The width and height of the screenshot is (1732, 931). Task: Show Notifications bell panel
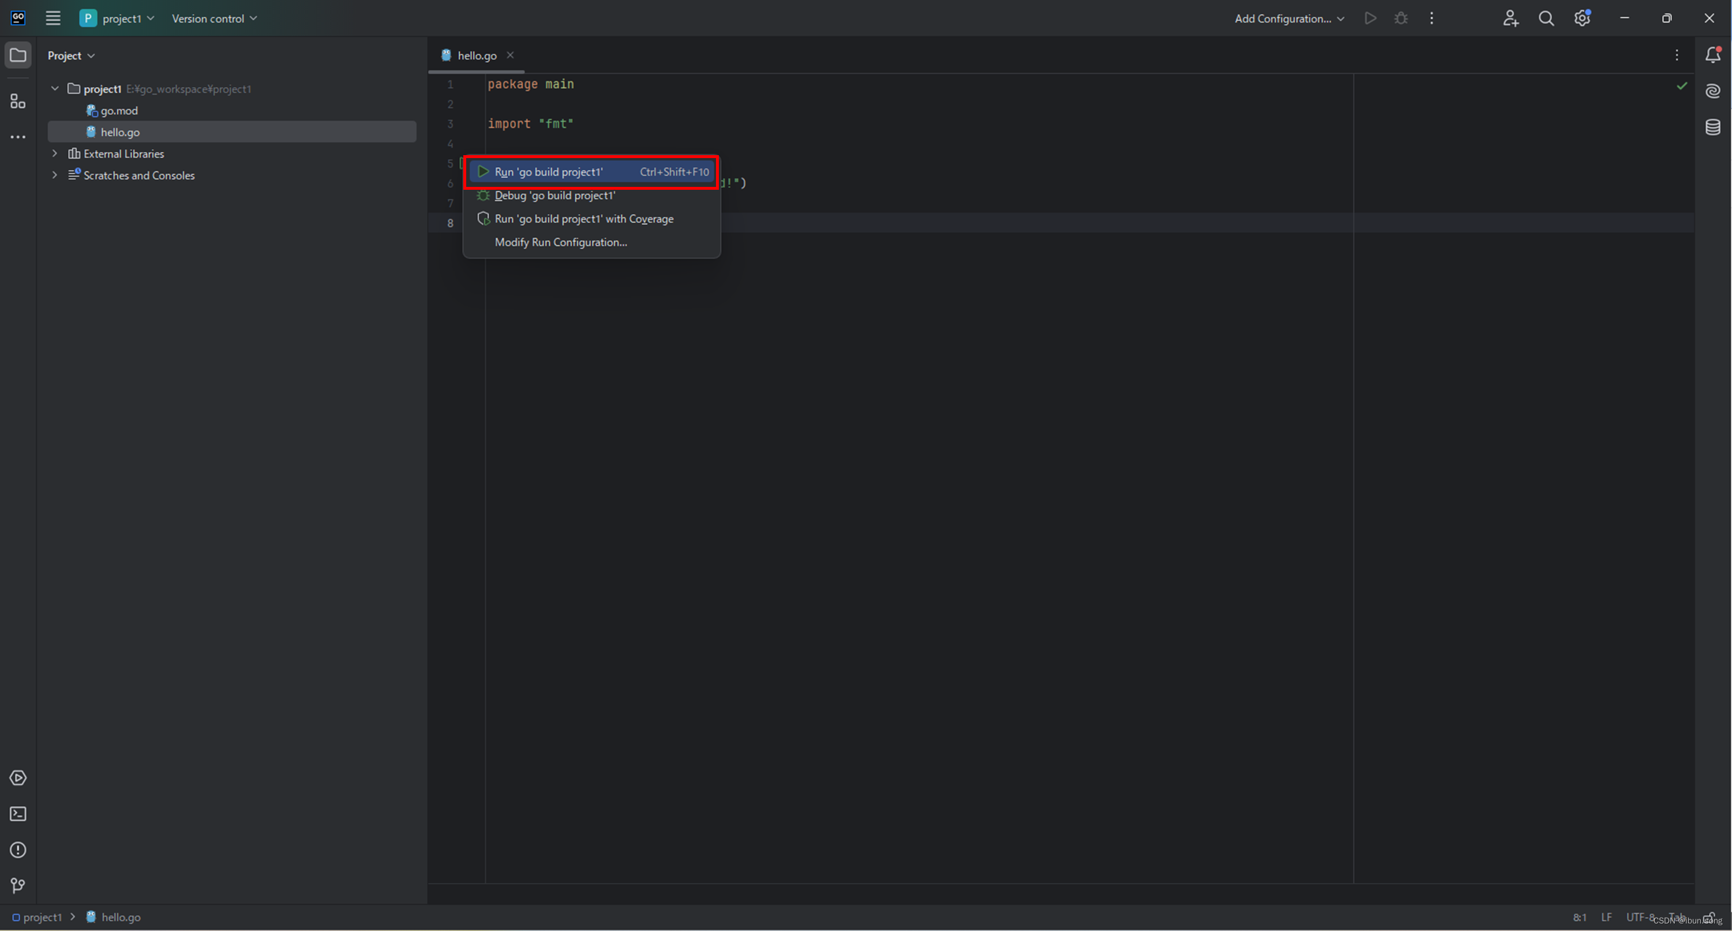[1712, 55]
